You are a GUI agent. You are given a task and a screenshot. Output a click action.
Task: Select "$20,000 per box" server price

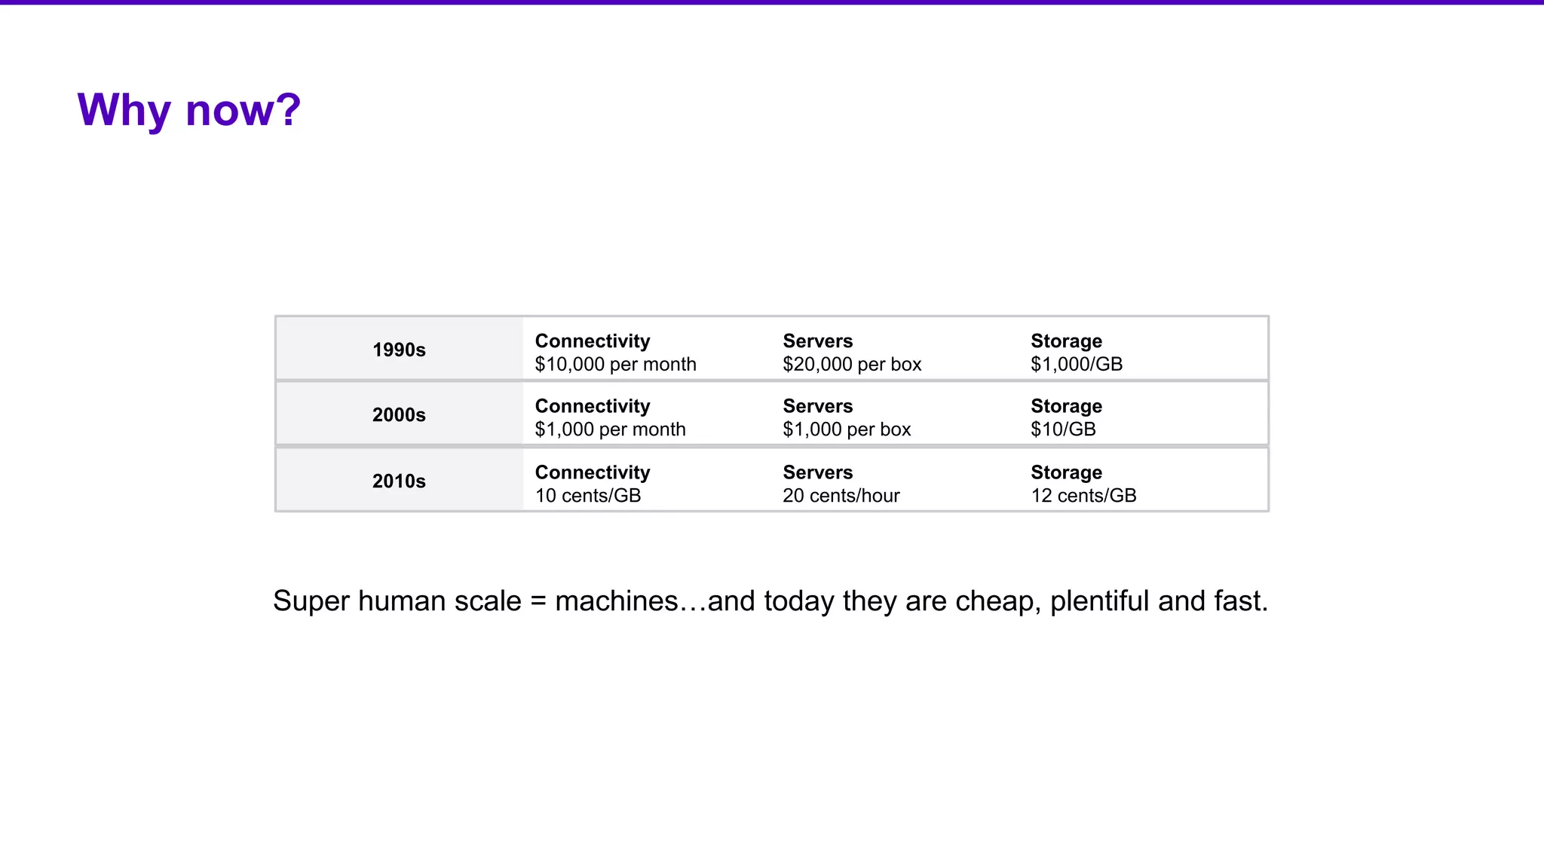[x=852, y=365]
